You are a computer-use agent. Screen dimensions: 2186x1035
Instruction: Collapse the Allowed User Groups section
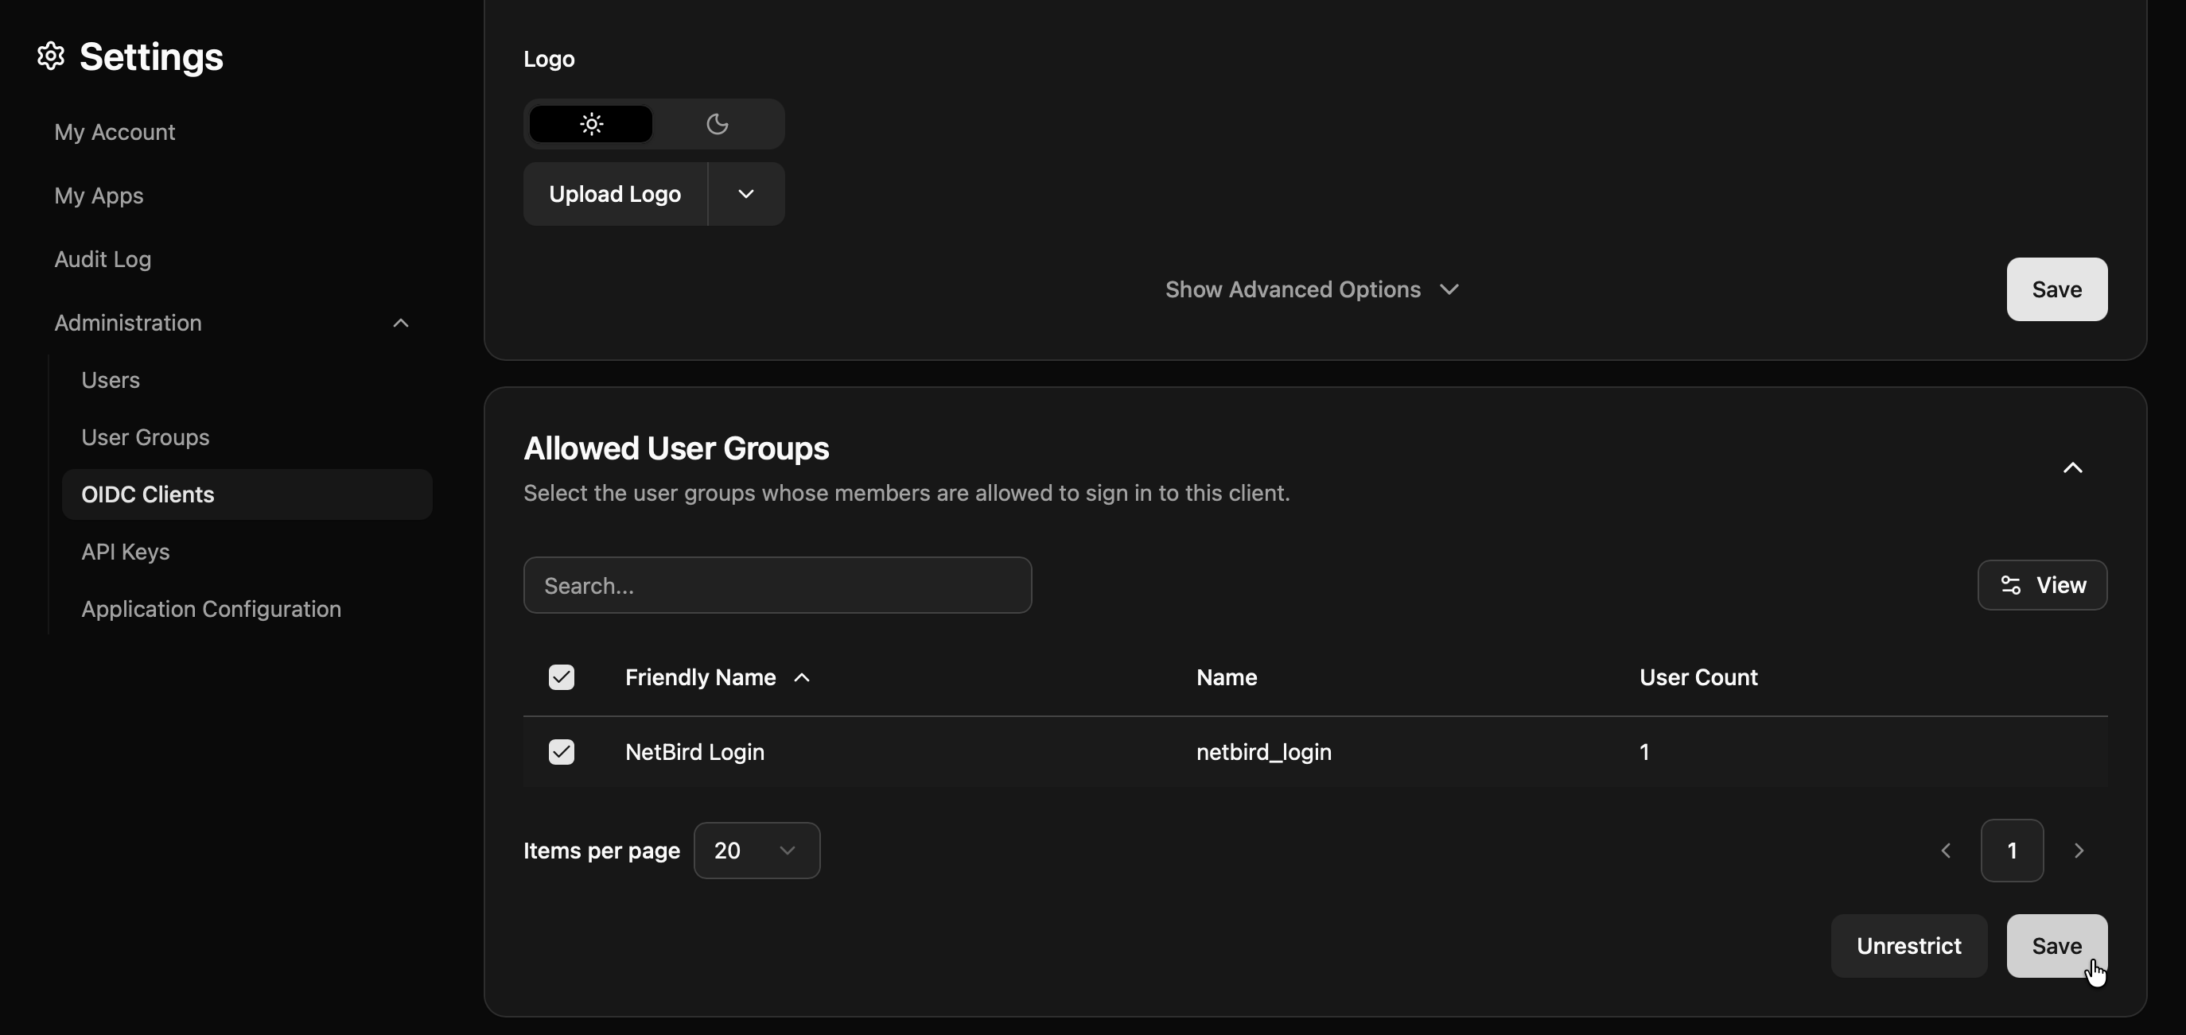tap(2073, 469)
